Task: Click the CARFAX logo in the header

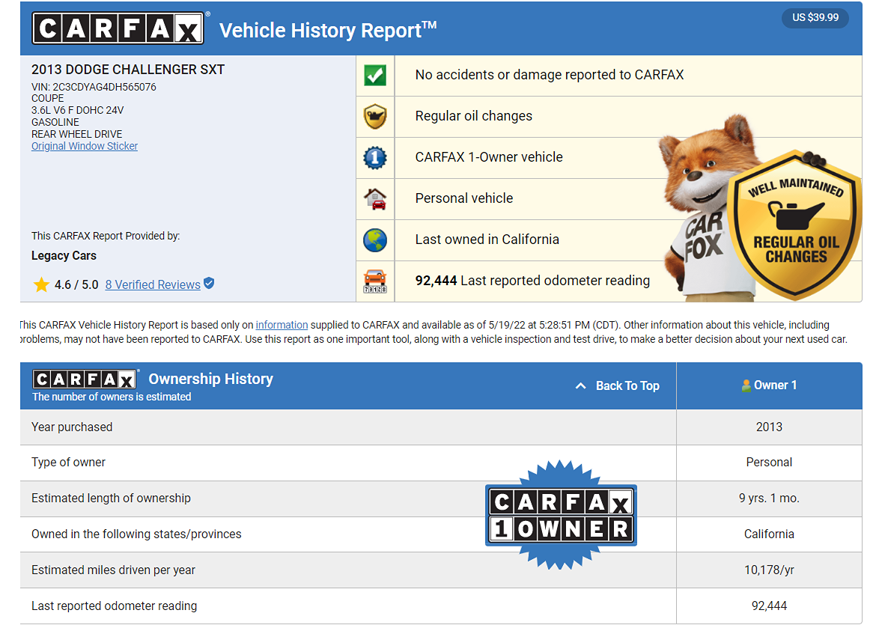Action: pyautogui.click(x=118, y=28)
